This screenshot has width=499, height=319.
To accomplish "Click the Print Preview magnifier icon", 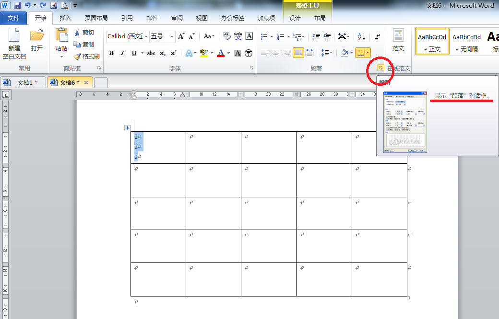I will pos(64,5).
